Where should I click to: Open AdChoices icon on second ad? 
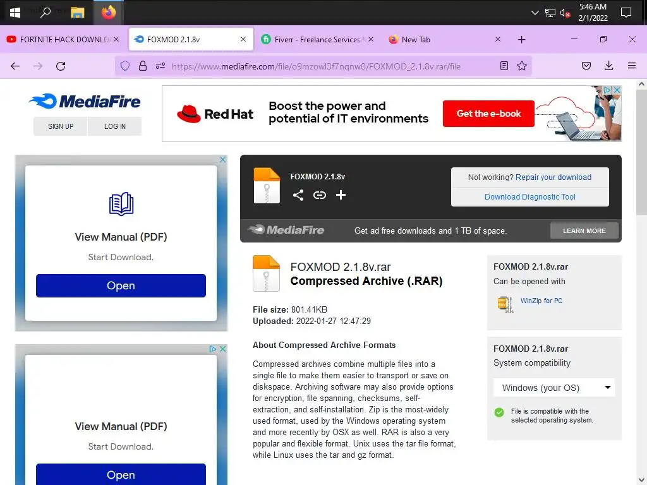(x=213, y=349)
